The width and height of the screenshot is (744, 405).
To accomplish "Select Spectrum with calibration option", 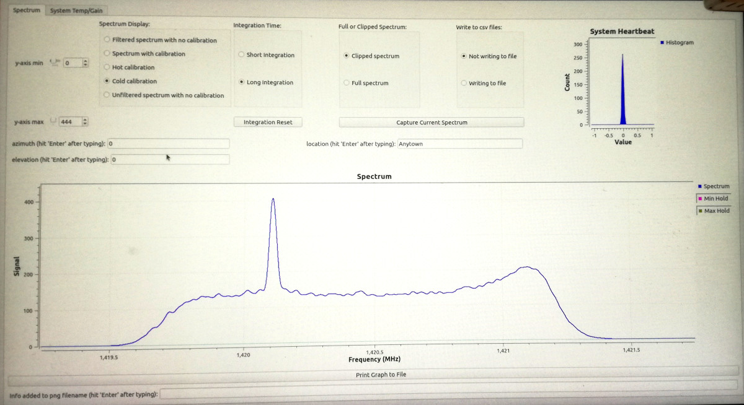I will 107,53.
